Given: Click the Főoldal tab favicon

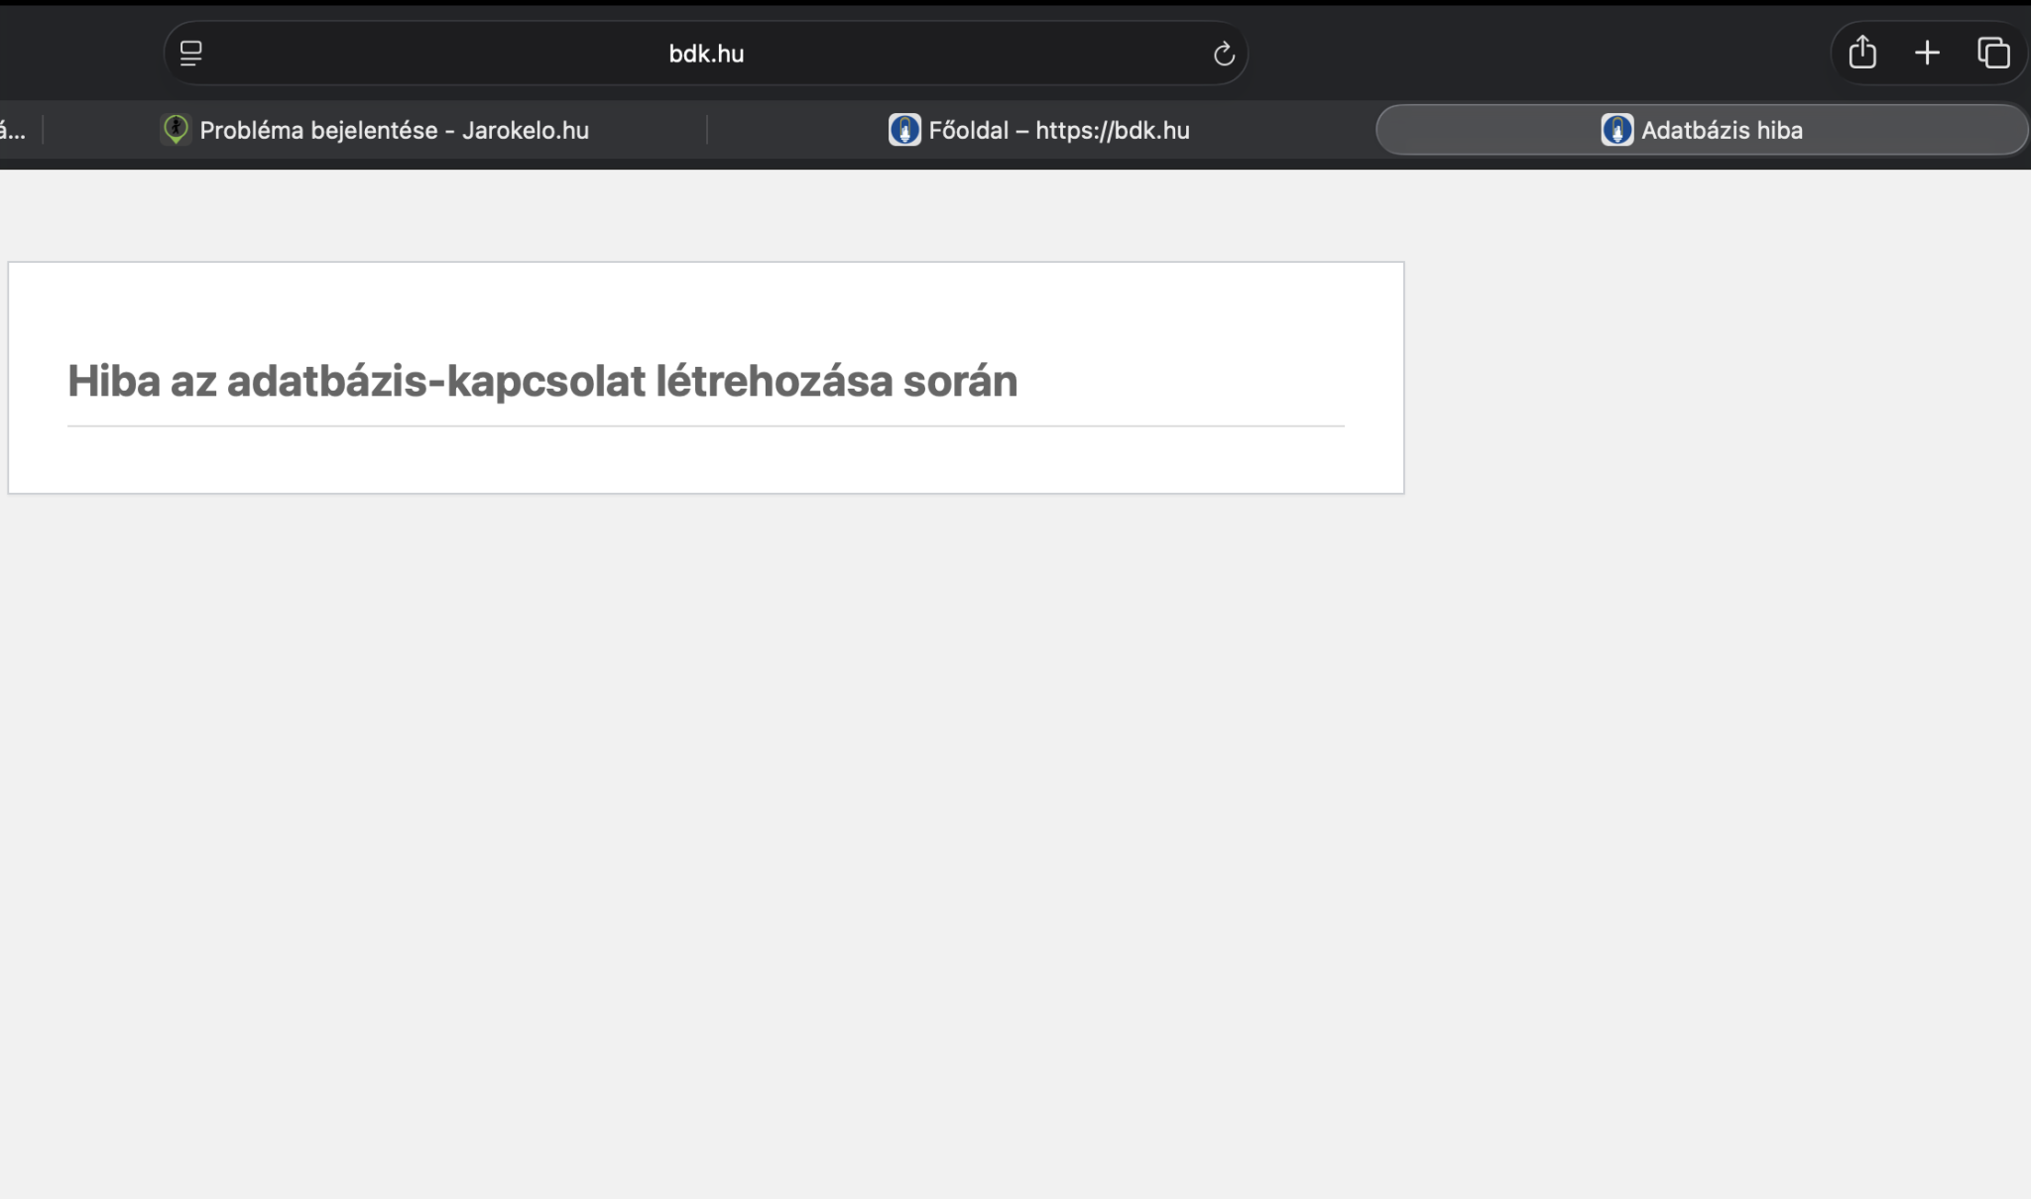Looking at the screenshot, I should click(x=903, y=130).
